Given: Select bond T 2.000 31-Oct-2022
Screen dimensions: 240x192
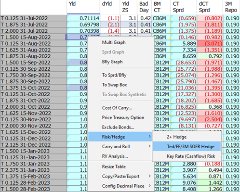Looking at the screenshot, I should coord(33,107).
